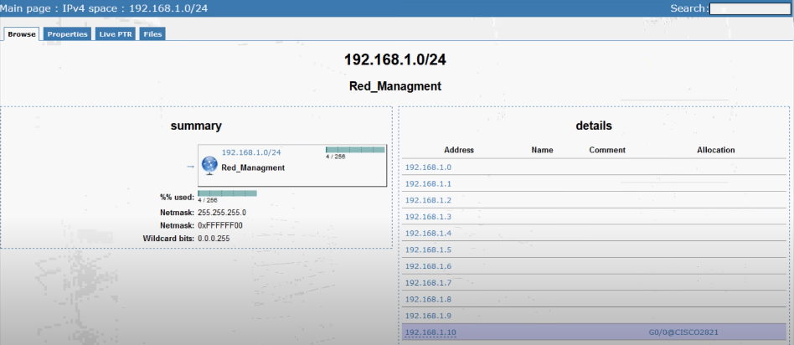Click the small arrow left of the network box
The height and width of the screenshot is (345, 794).
click(x=190, y=167)
